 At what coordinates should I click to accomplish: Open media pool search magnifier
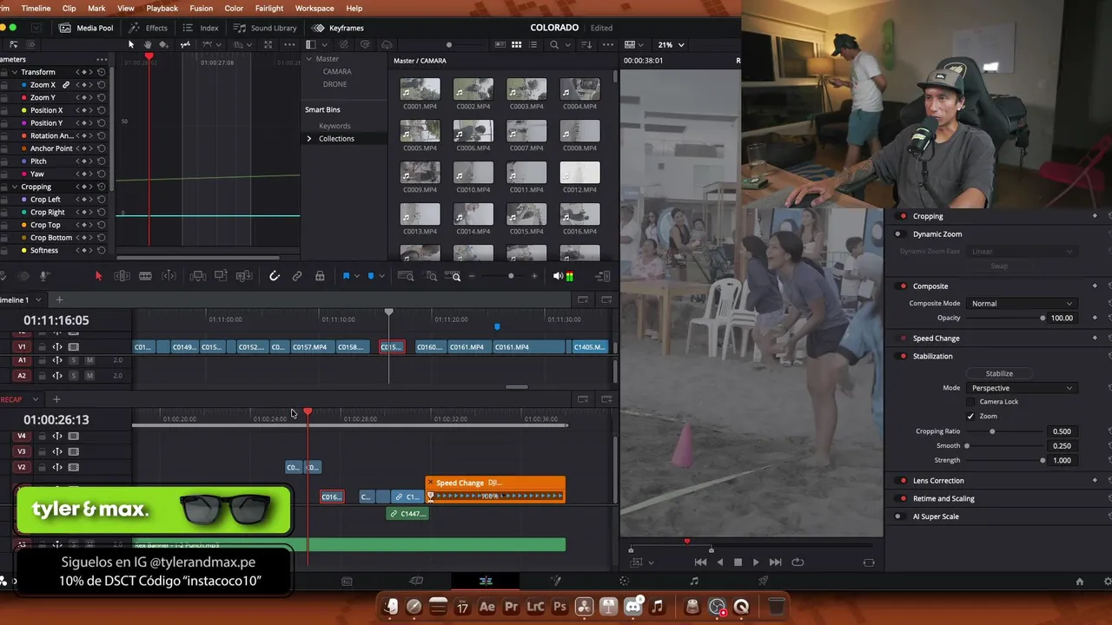(x=553, y=44)
